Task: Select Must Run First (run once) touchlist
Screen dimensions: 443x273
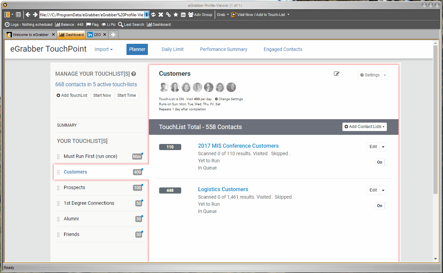Action: click(90, 156)
